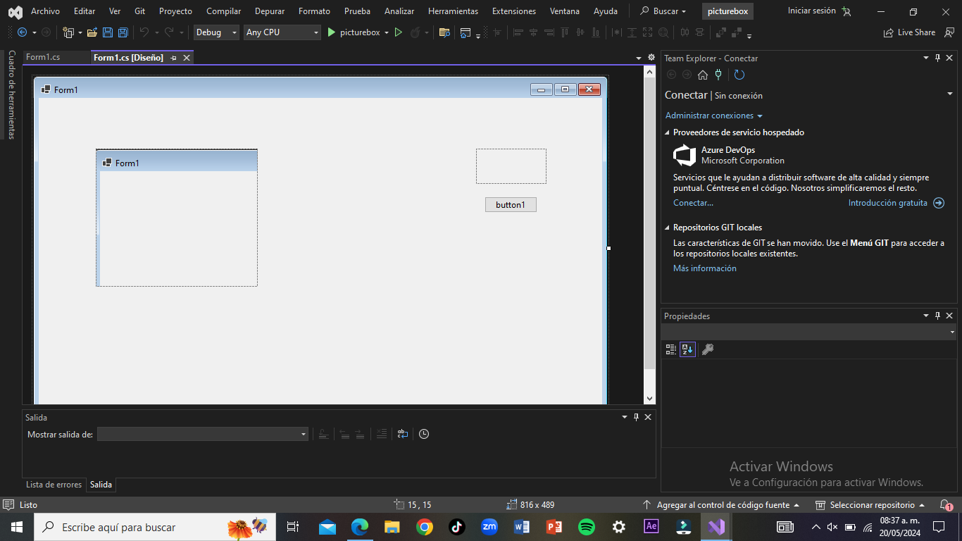This screenshot has width=962, height=541.
Task: Toggle categorized view in Propiedades panel
Action: pos(671,349)
